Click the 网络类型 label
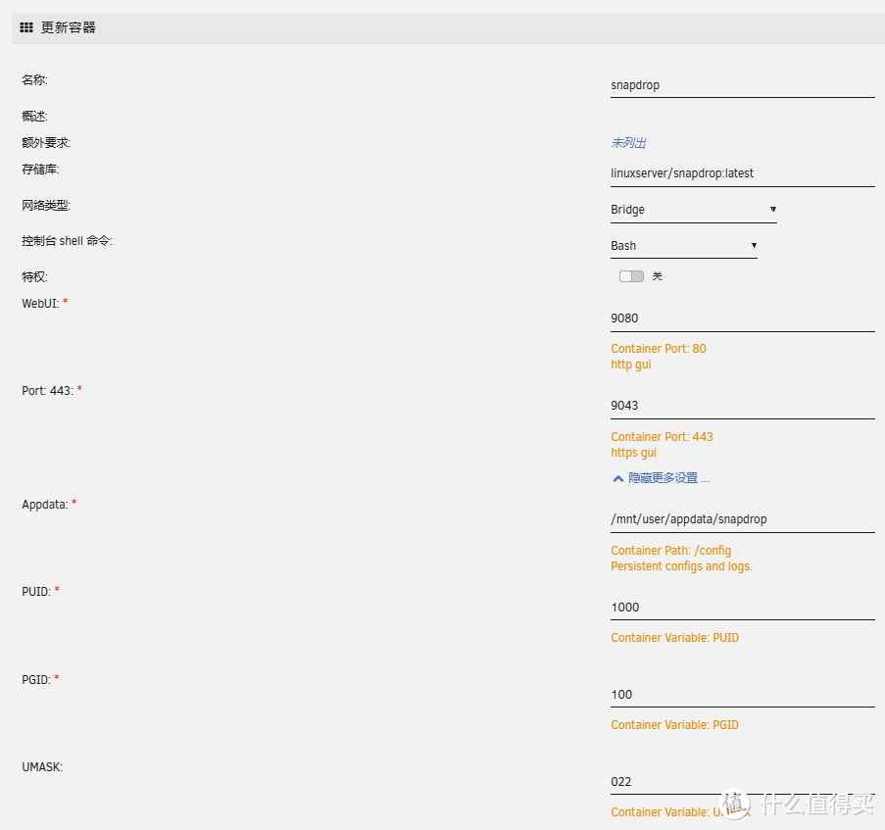Screen dimensions: 885x830 point(46,206)
